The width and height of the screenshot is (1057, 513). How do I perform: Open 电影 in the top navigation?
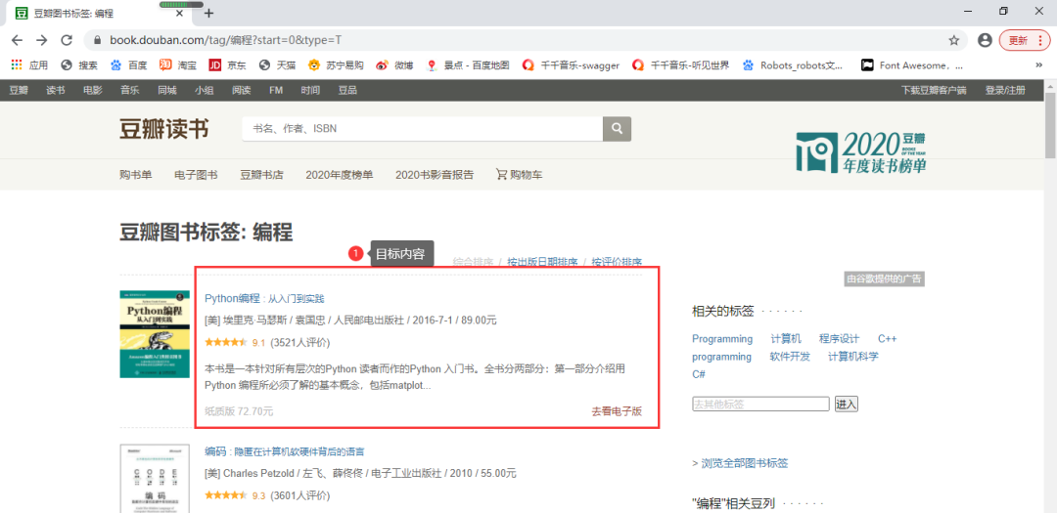92,90
